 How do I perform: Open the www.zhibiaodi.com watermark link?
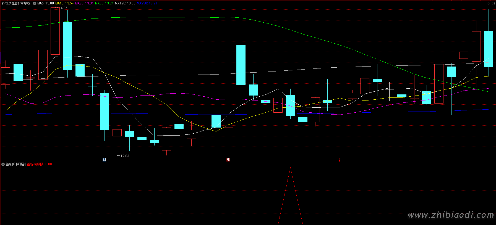pos(451,215)
